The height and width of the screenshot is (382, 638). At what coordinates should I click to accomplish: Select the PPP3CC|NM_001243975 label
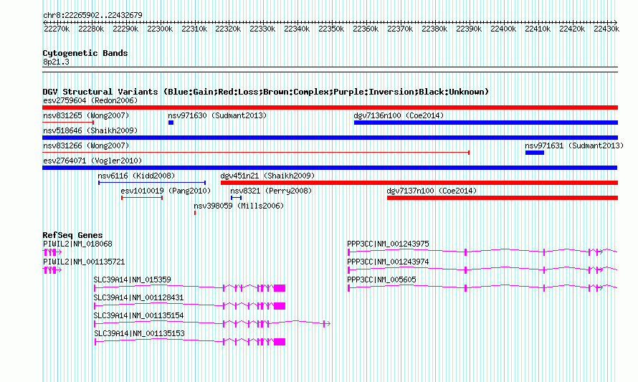tap(388, 244)
